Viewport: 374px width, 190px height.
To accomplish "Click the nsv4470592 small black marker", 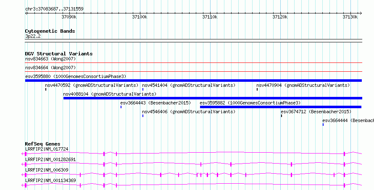I will (x=45, y=89).
